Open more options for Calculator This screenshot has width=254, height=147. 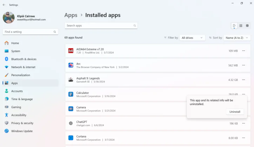click(x=243, y=94)
